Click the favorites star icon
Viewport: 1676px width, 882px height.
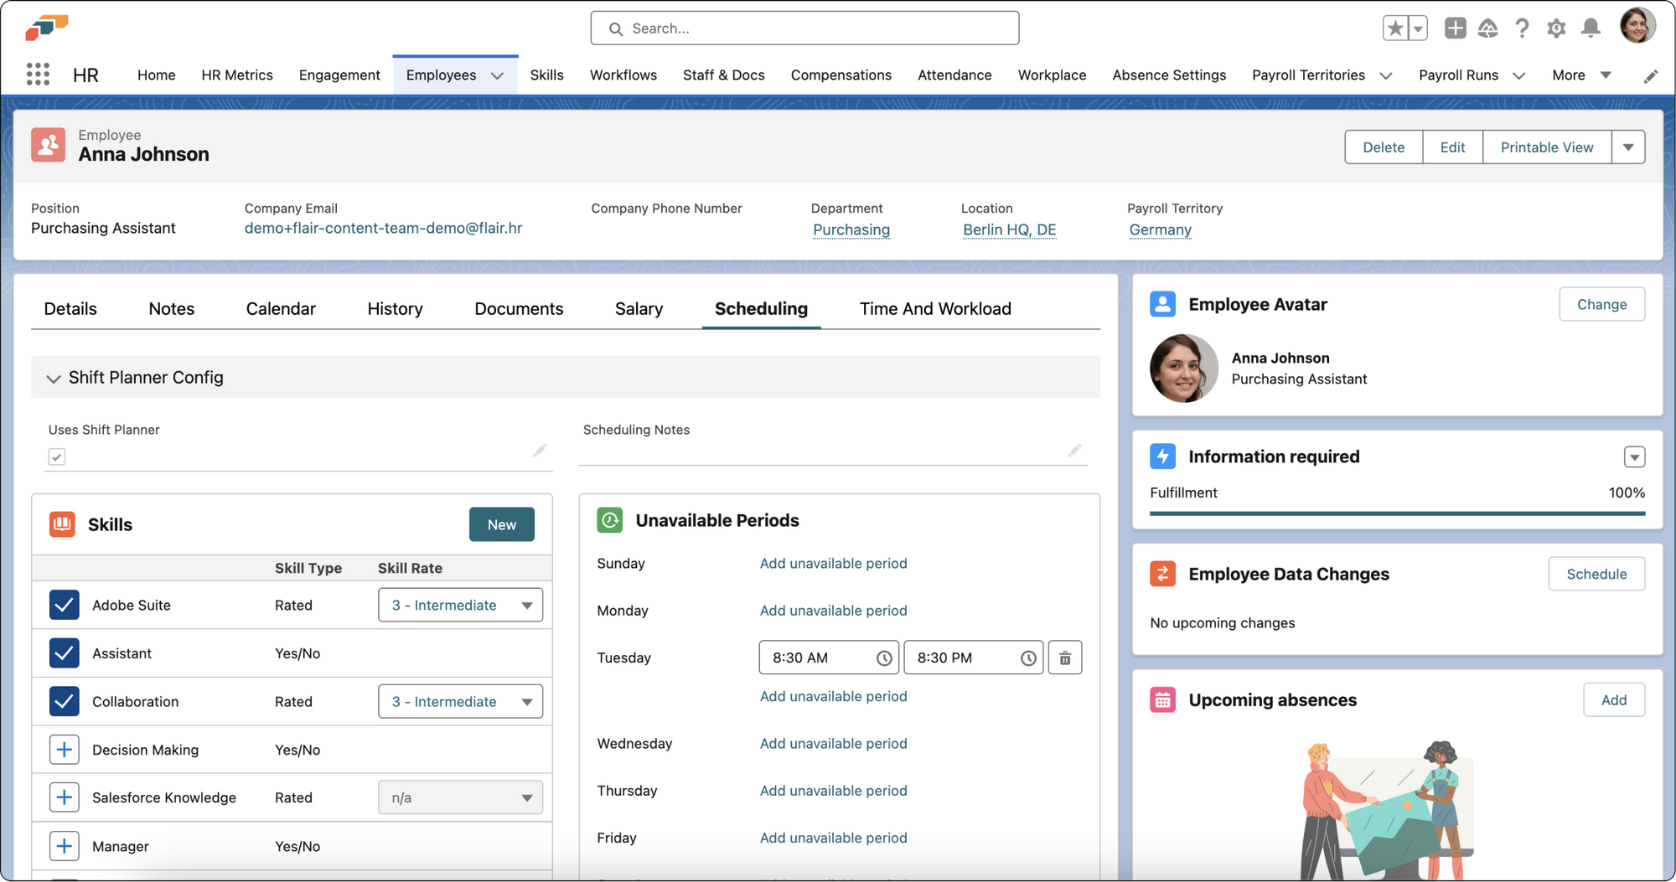tap(1395, 28)
